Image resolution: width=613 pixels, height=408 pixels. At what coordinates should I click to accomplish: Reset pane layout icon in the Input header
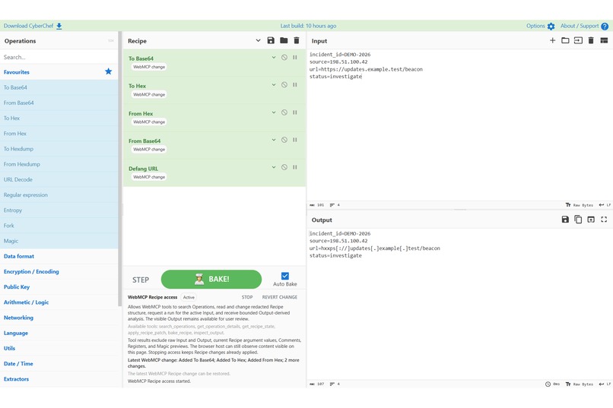tap(604, 40)
